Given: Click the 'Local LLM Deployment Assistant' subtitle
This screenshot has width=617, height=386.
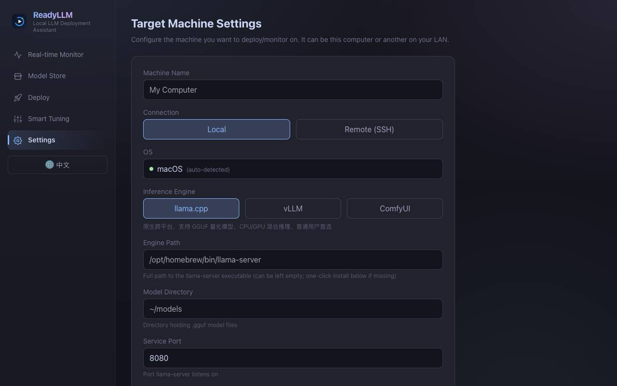Looking at the screenshot, I should [x=62, y=27].
